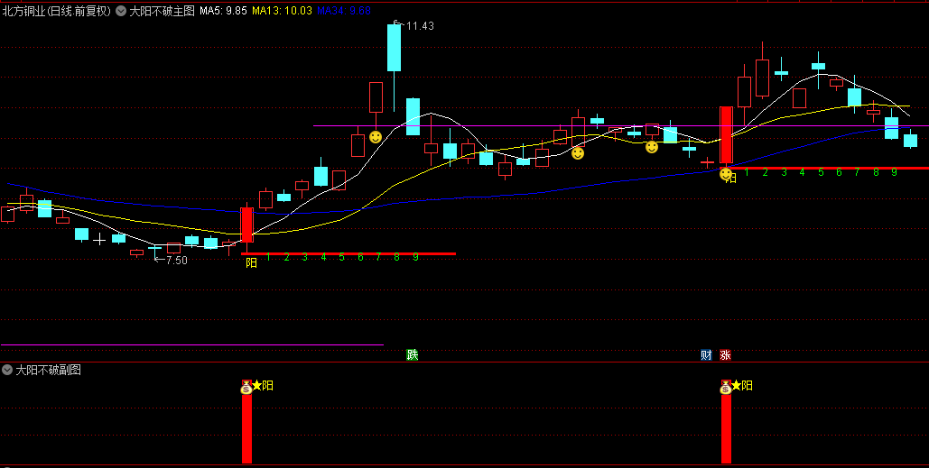Click number 1 in the first countdown row
Screen dimensions: 929x468
click(x=268, y=257)
